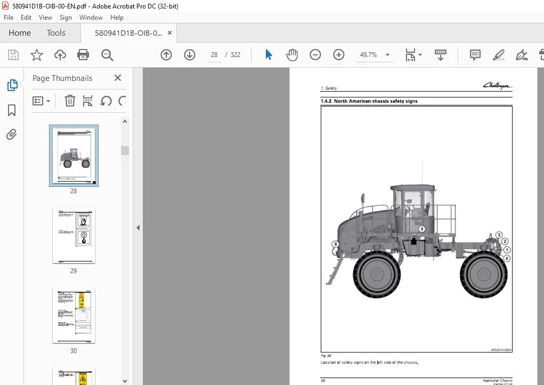Click thumbnails scrollbar up arrow

[125, 121]
